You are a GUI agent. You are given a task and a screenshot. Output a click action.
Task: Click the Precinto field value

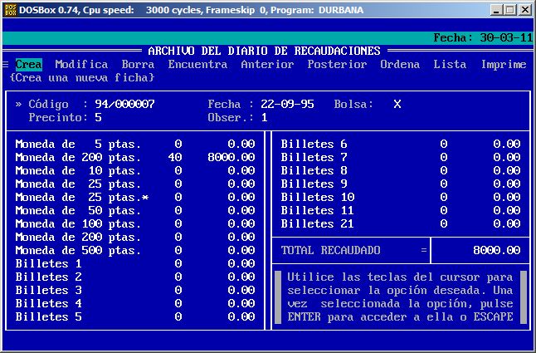98,117
